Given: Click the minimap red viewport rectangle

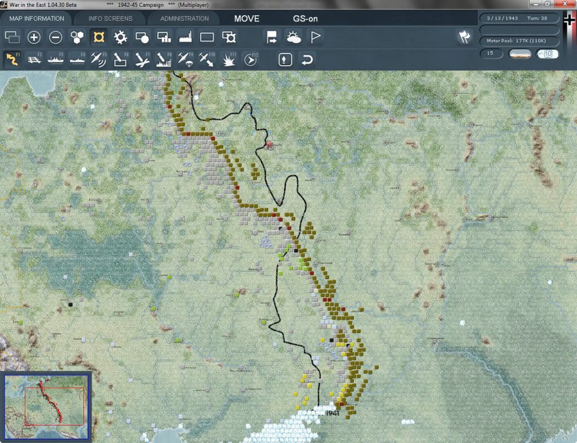Looking at the screenshot, I should 55,406.
